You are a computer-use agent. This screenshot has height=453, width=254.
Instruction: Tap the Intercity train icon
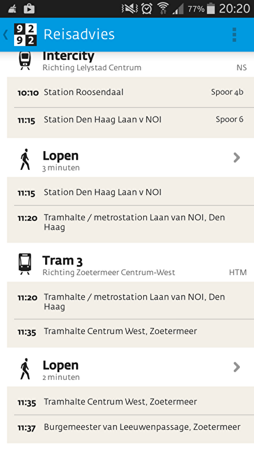(x=25, y=60)
